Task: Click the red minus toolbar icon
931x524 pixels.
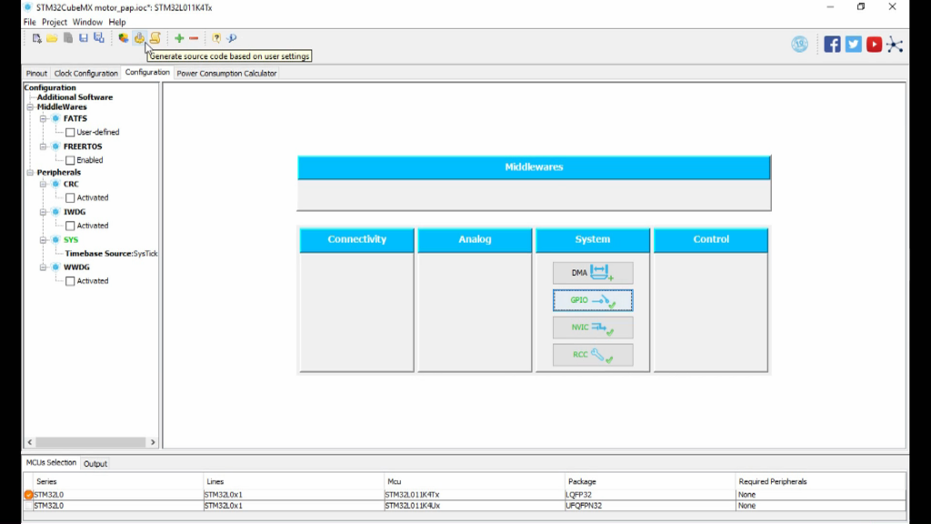Action: tap(194, 38)
